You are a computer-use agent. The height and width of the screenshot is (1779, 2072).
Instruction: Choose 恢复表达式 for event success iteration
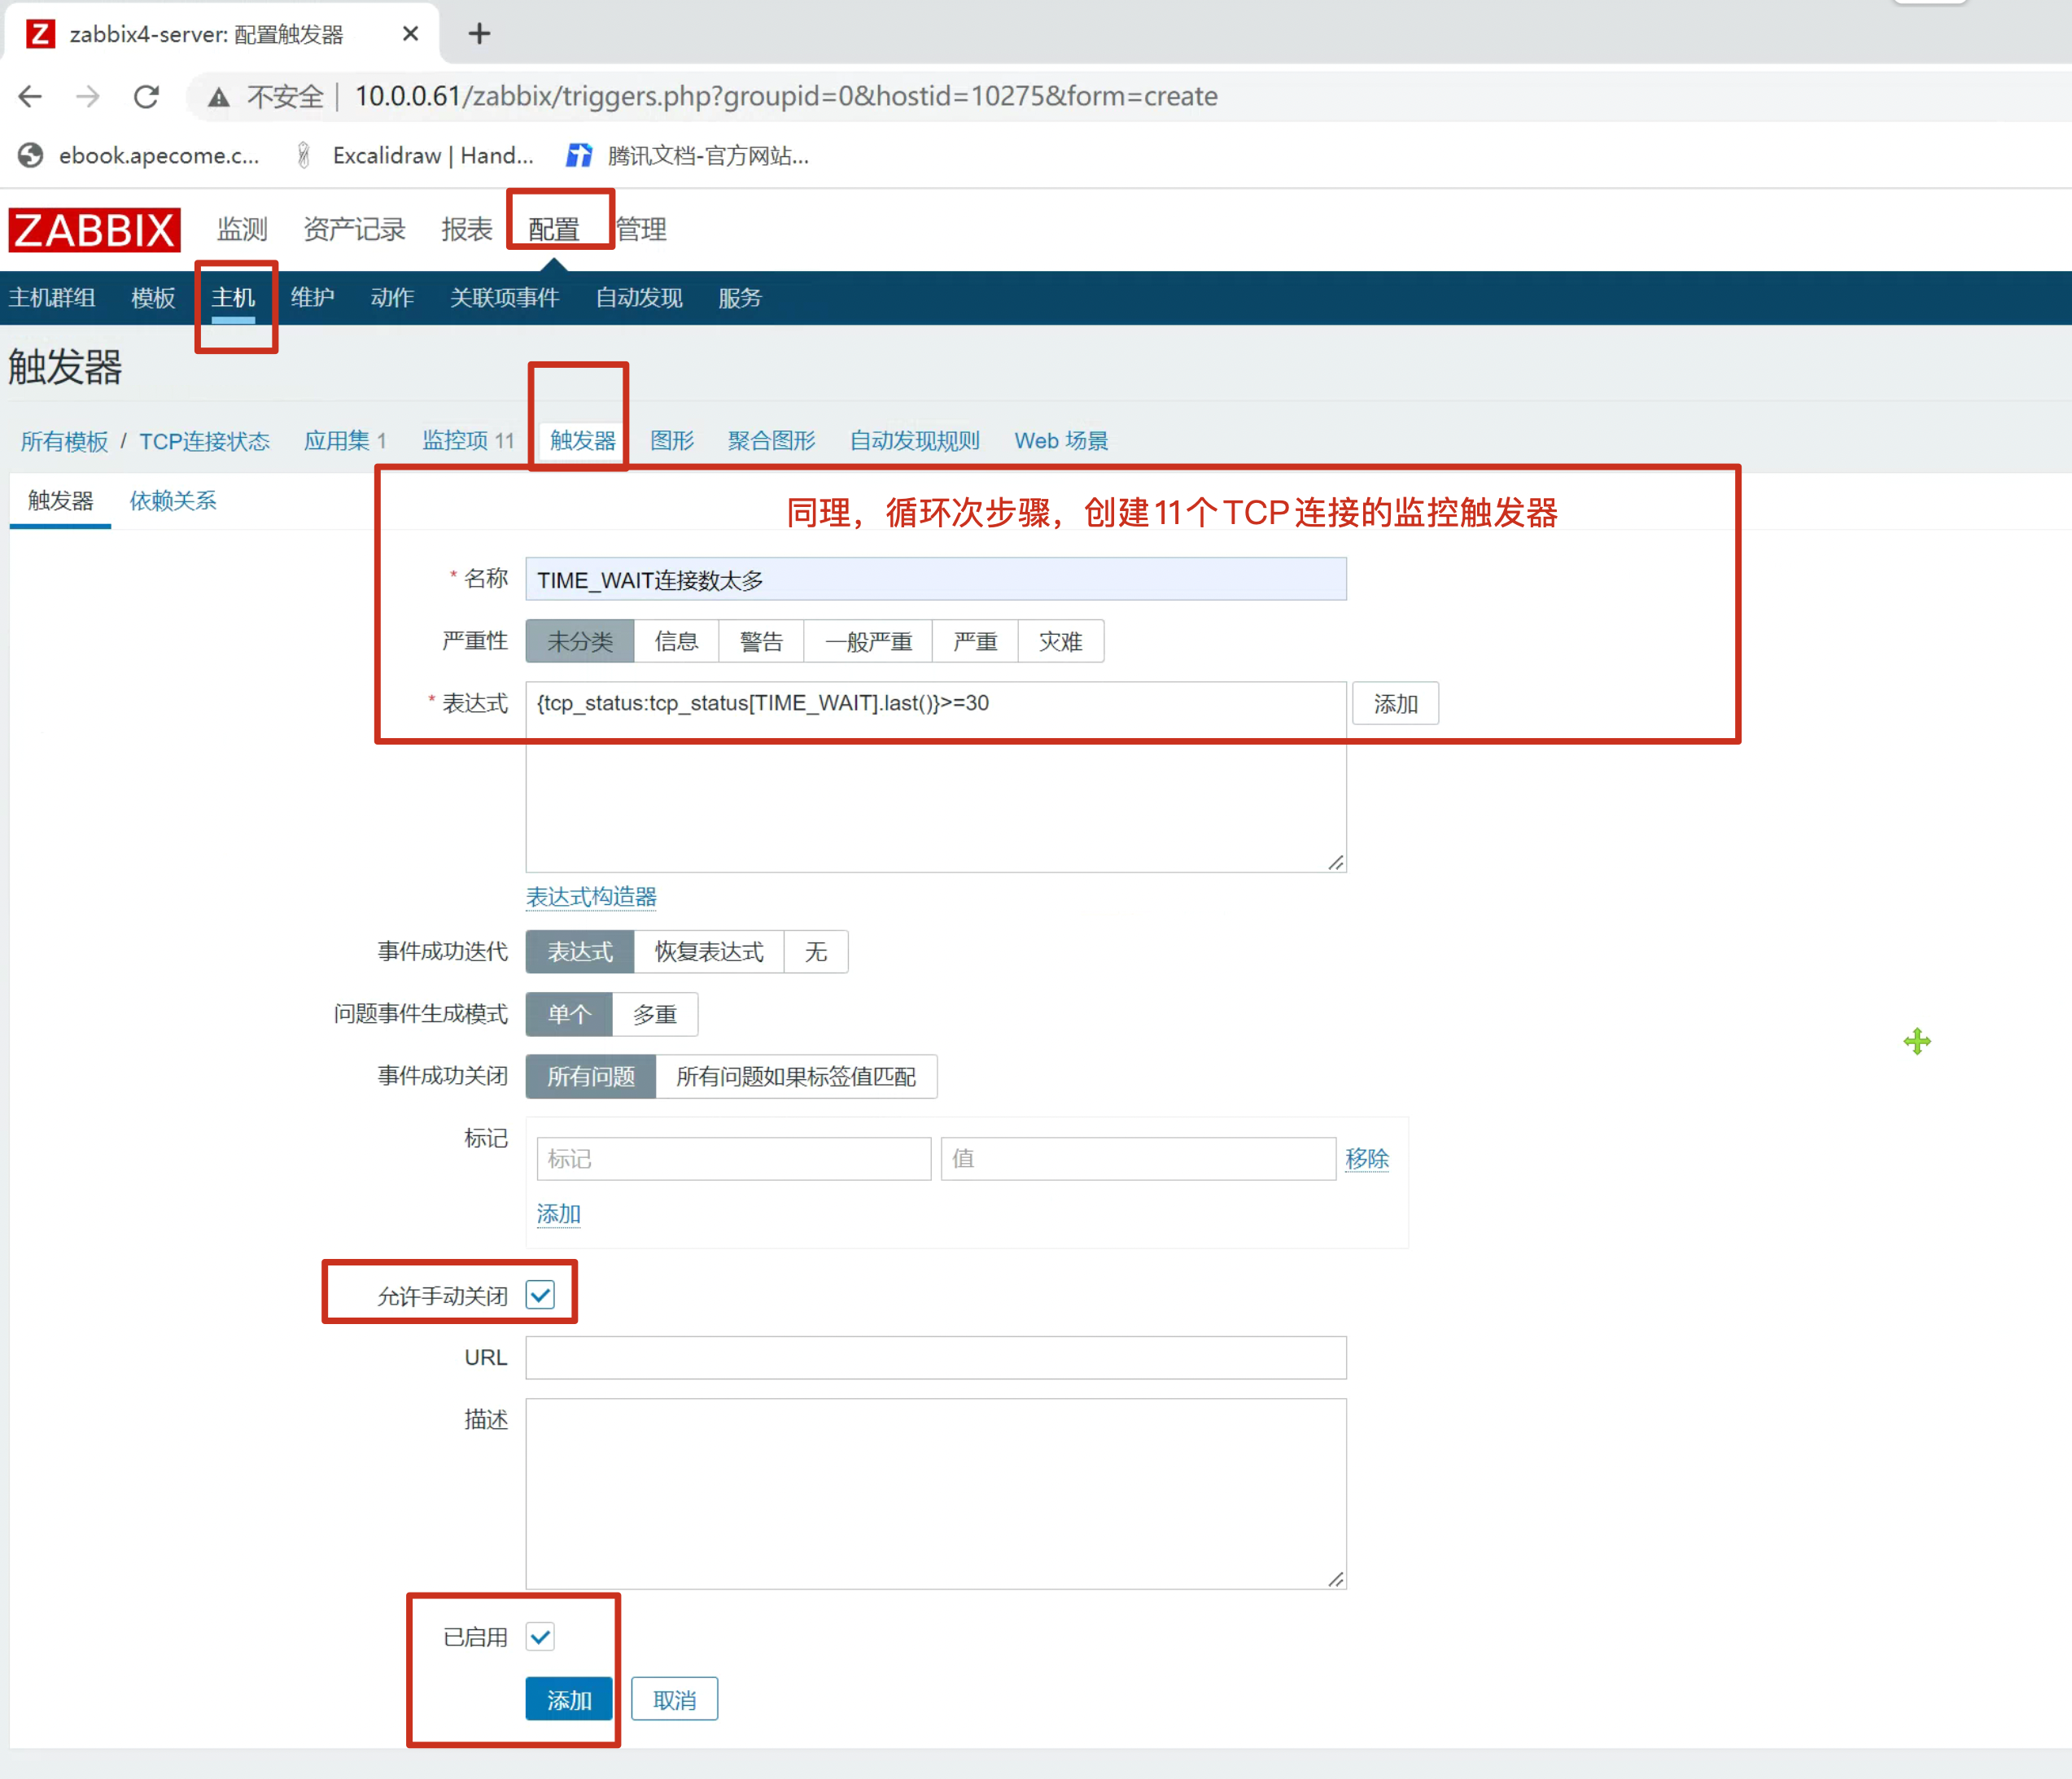click(x=708, y=952)
